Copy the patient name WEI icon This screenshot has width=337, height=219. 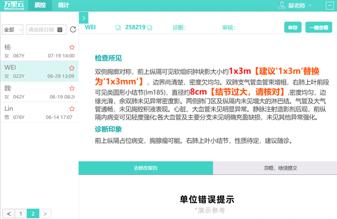(118, 27)
